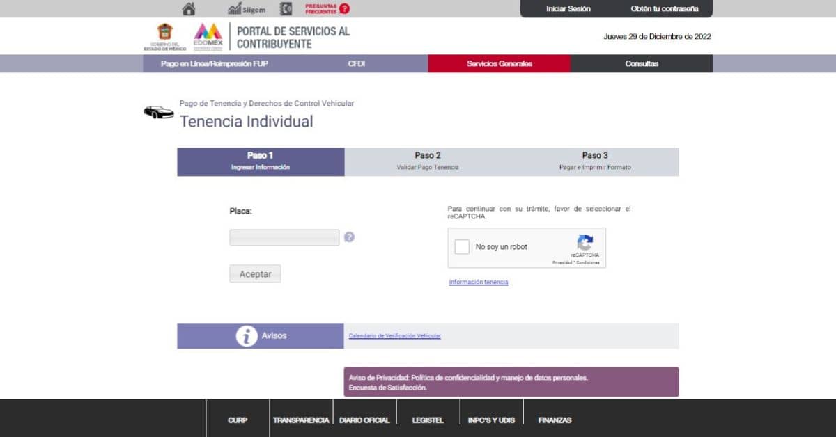Click the DIARIO OFICIAL footer link
The height and width of the screenshot is (437, 836).
pyautogui.click(x=364, y=420)
